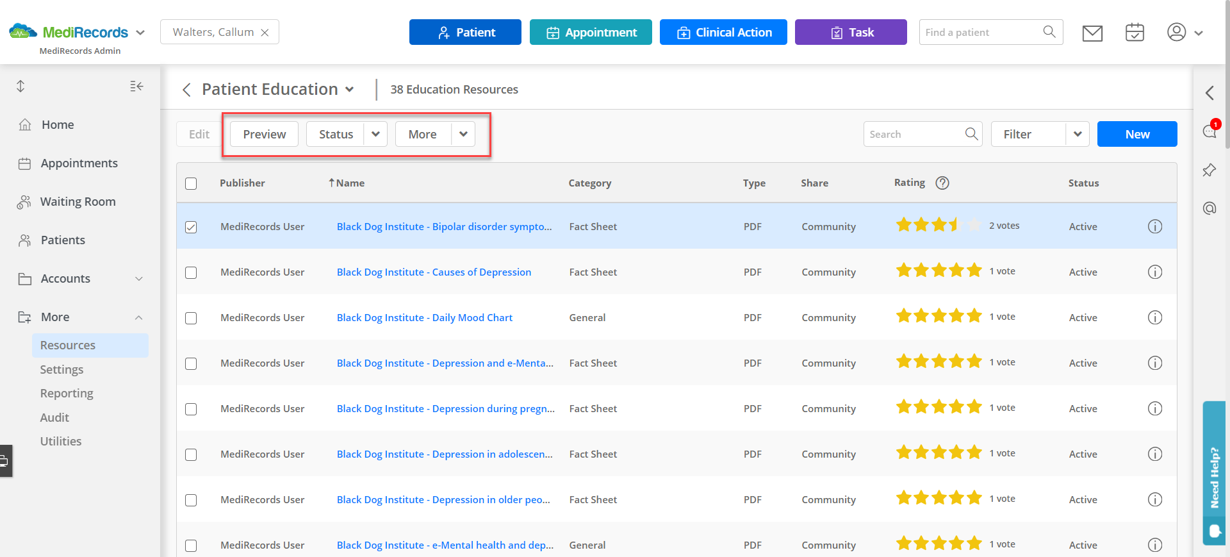Expand the right side panel arrow
Viewport: 1230px width, 557px height.
click(1209, 93)
